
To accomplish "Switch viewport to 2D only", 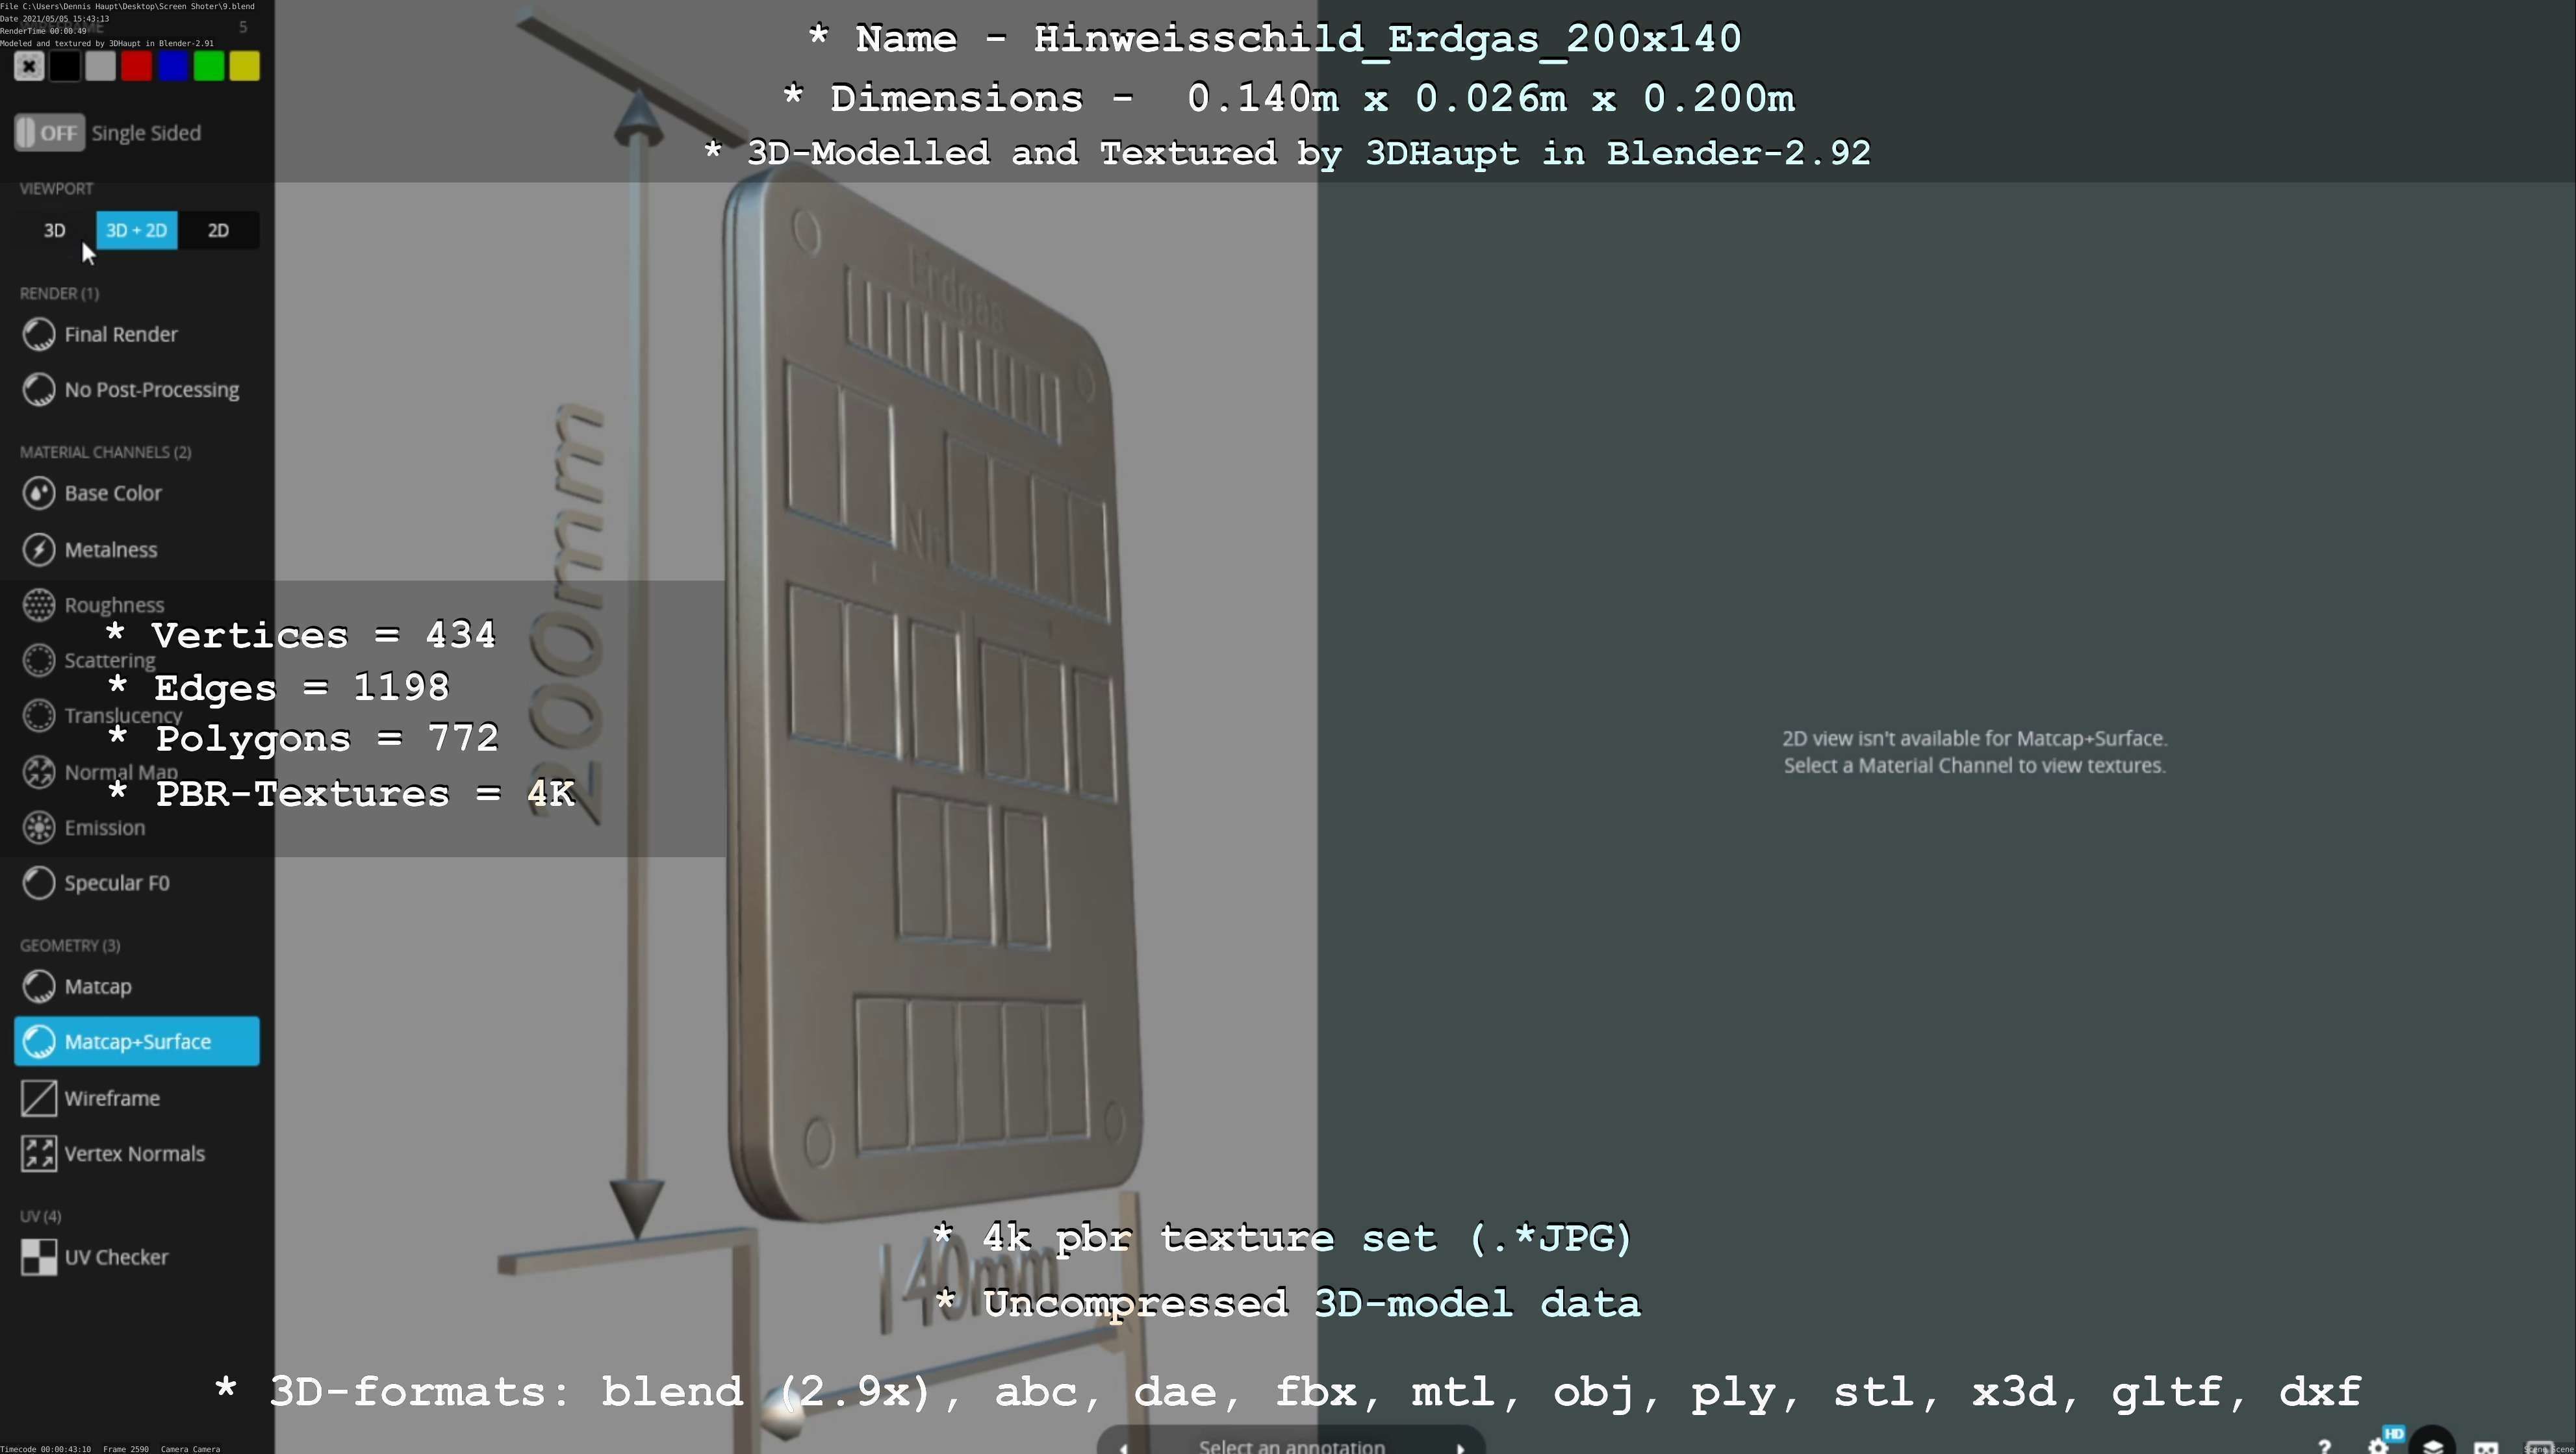I will [x=218, y=231].
